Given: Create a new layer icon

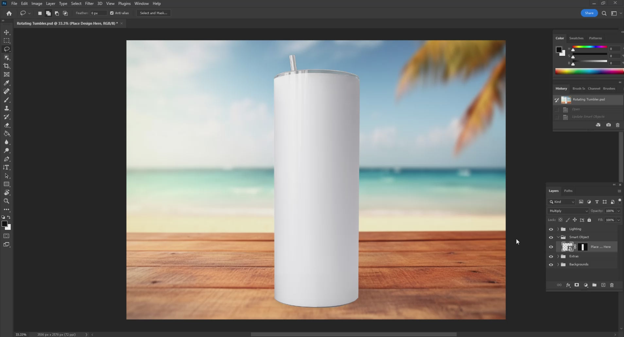Looking at the screenshot, I should click(603, 285).
